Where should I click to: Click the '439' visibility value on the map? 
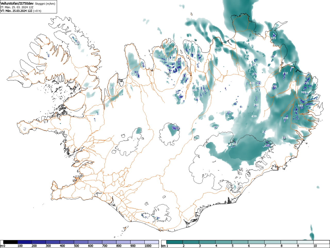click(x=254, y=117)
